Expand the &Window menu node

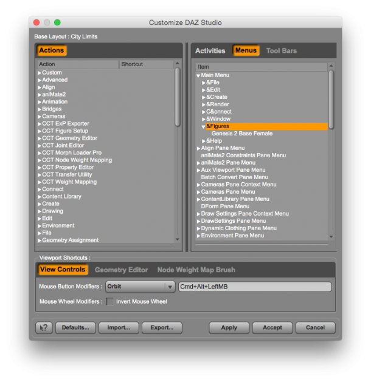click(x=203, y=120)
